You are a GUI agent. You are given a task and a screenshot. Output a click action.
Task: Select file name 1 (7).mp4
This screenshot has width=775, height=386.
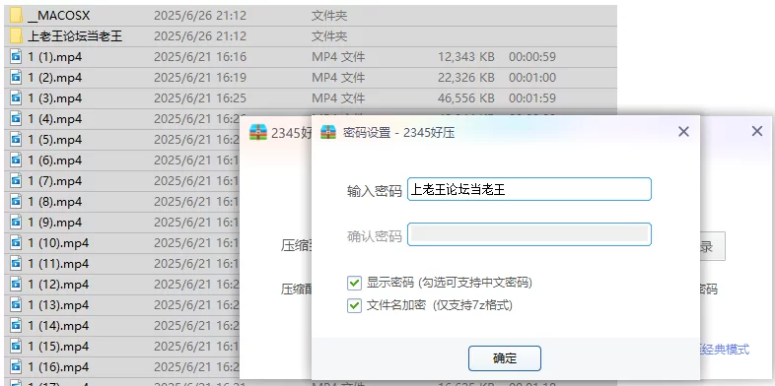[55, 181]
